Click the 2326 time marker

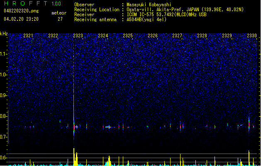[x=153, y=35]
